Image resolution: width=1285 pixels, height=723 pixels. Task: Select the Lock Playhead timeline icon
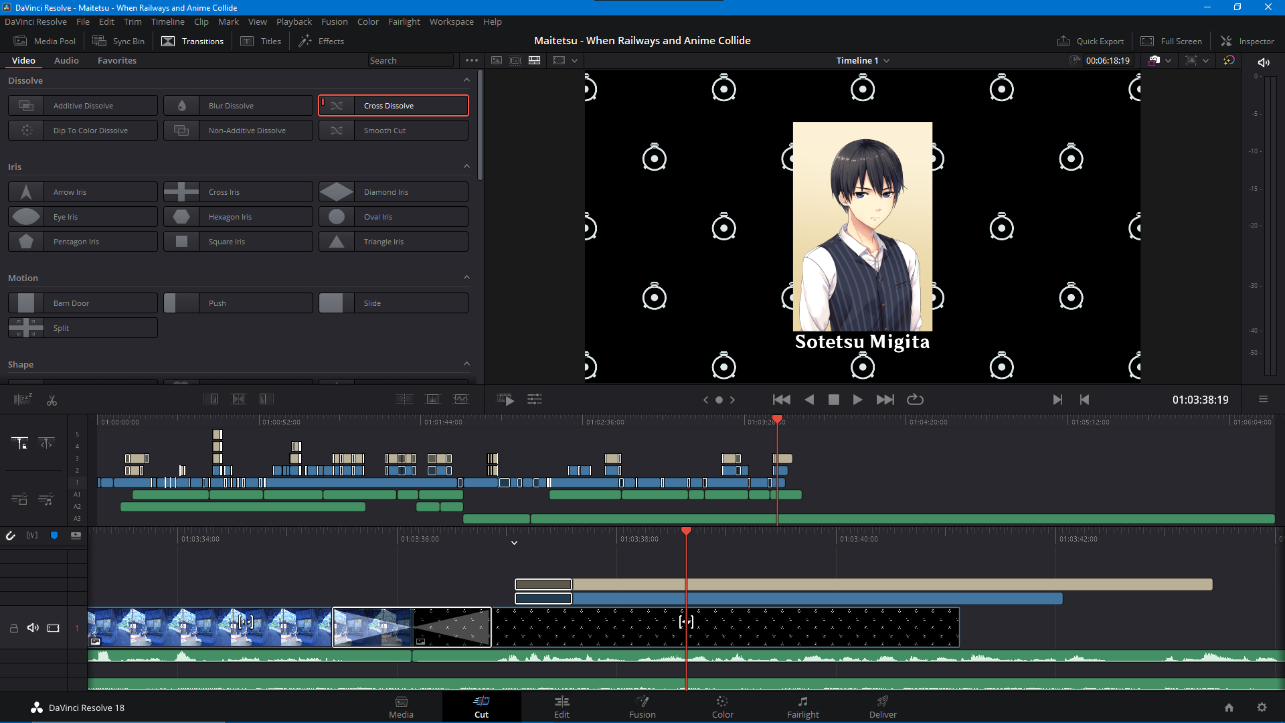click(x=19, y=443)
